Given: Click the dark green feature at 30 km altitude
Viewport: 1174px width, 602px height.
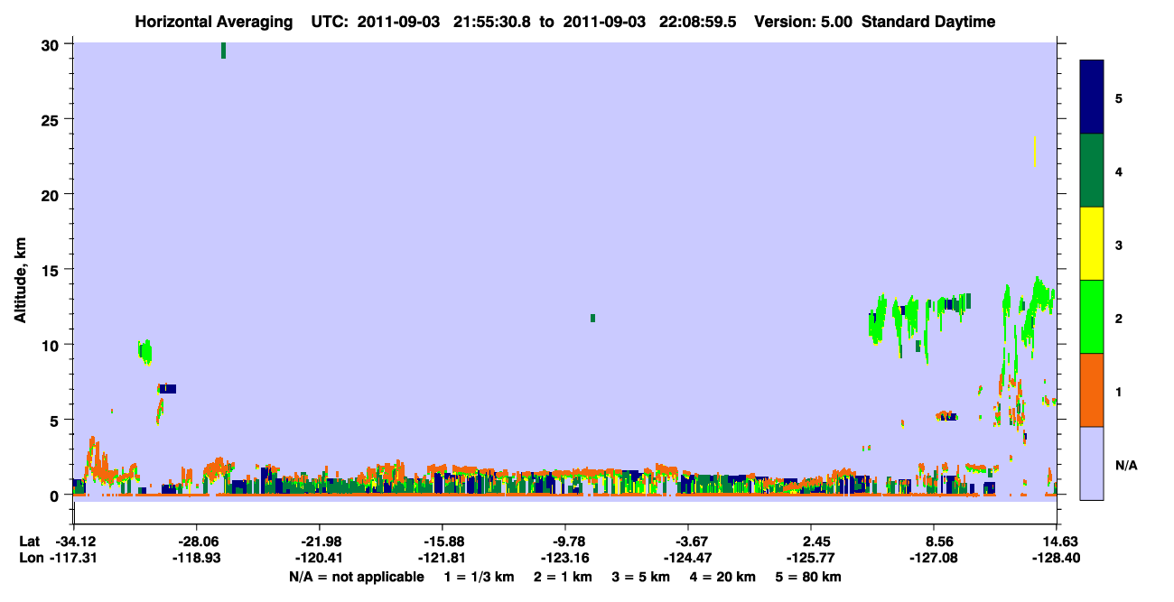Looking at the screenshot, I should coord(223,51).
